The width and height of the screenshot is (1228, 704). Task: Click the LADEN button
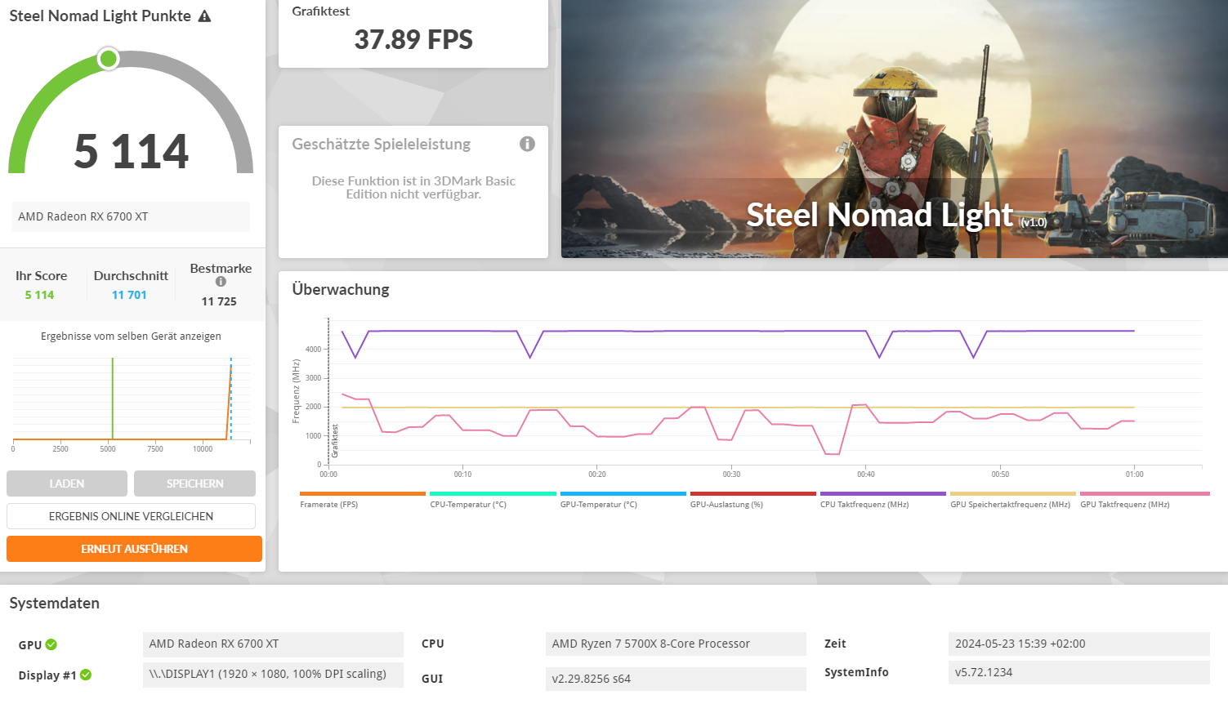pos(67,483)
